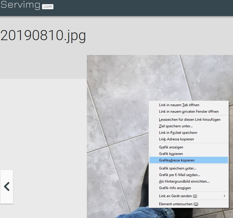Click the 20190810.jpg title text

pos(43,36)
